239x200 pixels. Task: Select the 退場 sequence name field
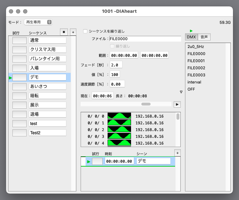[48, 114]
